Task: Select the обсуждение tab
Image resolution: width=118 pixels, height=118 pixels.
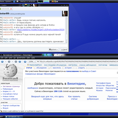Action: 41,68
